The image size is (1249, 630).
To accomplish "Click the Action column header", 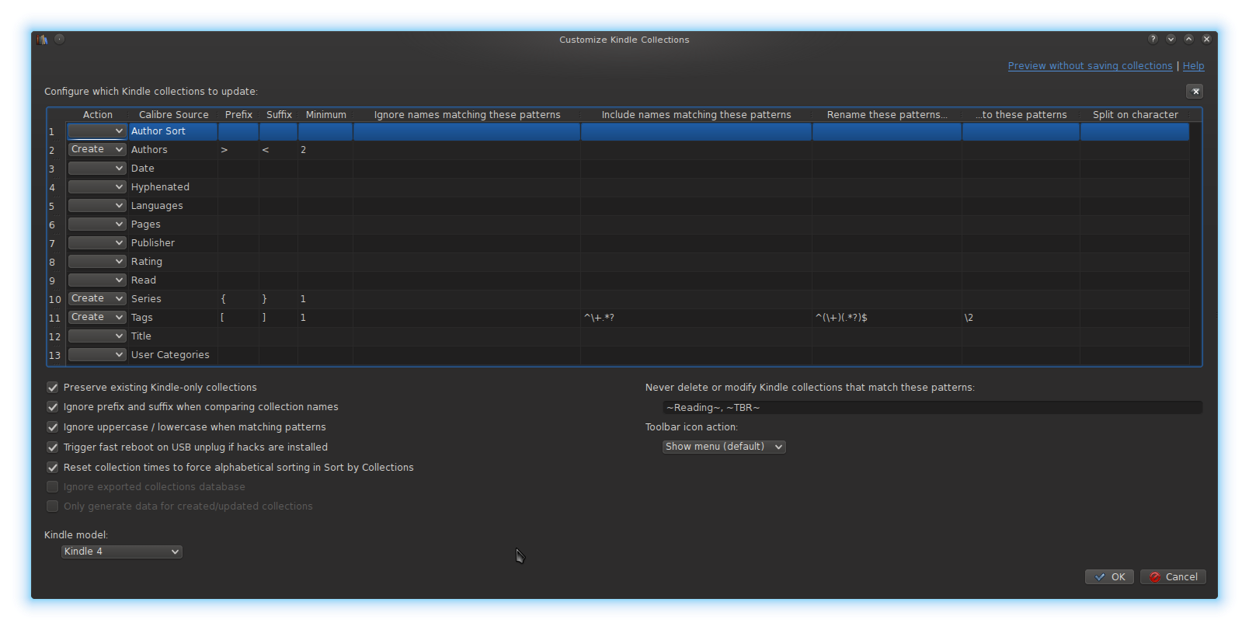I will (98, 115).
